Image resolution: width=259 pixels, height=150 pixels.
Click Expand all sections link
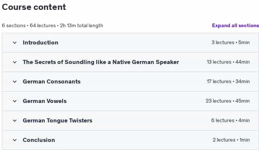(x=235, y=25)
